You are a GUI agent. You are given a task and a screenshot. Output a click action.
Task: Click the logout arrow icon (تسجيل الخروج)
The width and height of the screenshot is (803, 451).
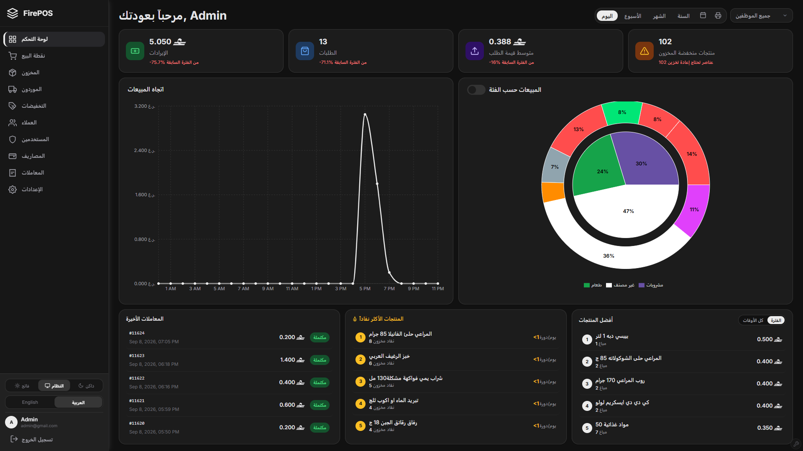(x=14, y=439)
